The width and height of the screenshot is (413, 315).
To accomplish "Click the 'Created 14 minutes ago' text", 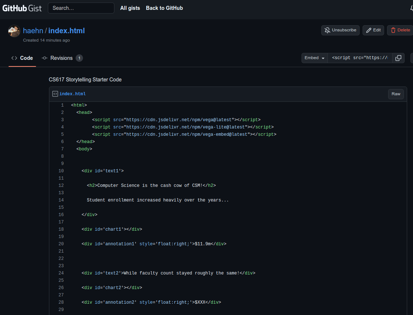I will point(46,40).
